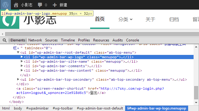The width and height of the screenshot is (199, 111).
Task: Open the comments bubble icon
Action: (40, 5)
